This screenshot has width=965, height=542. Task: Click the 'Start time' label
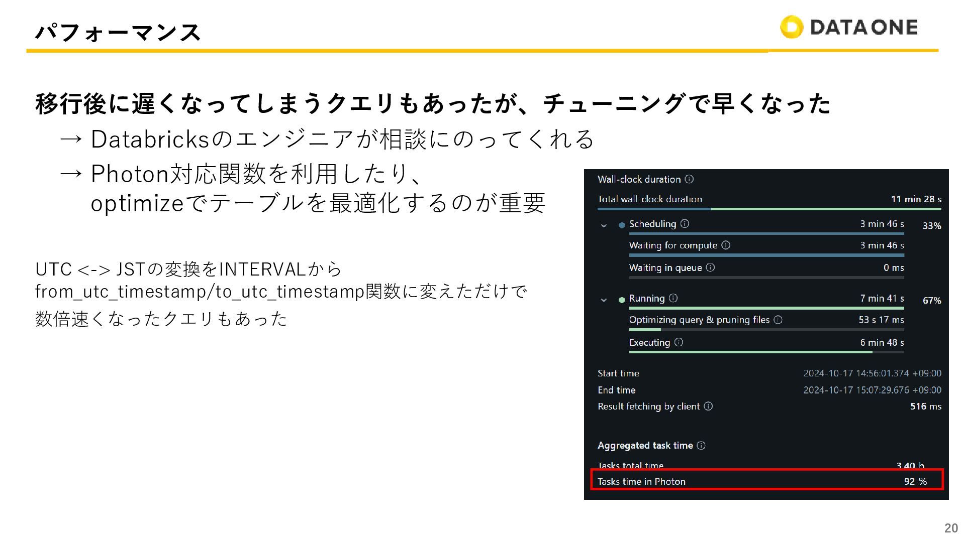click(618, 373)
